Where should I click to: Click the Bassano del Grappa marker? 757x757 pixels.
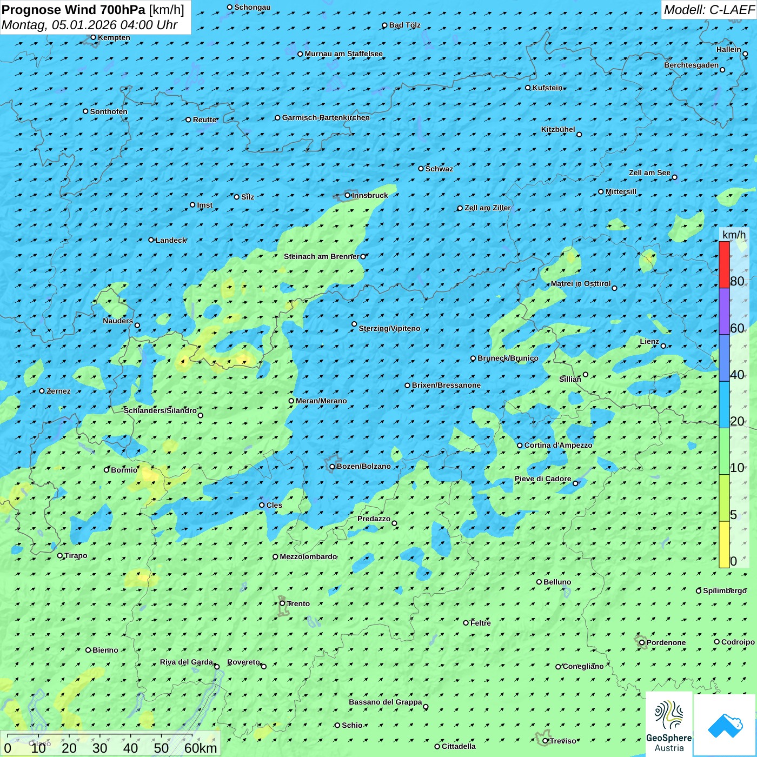pos(426,707)
